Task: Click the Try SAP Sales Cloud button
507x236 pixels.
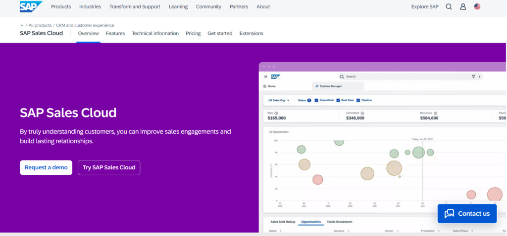Action: (x=109, y=167)
